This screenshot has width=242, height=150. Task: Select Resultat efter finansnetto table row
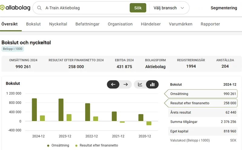pyautogui.click(x=203, y=103)
